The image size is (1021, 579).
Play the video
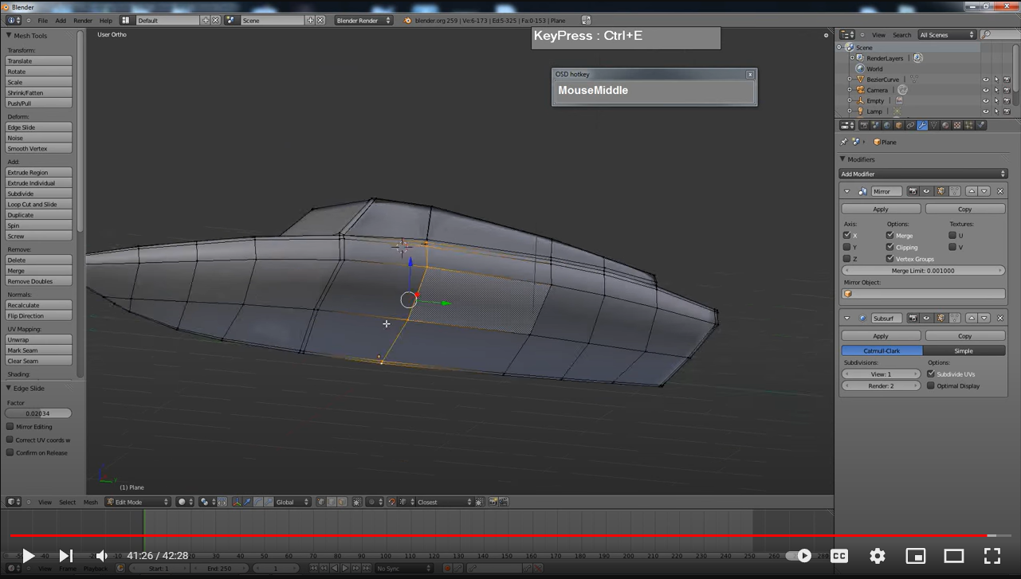pyautogui.click(x=28, y=556)
